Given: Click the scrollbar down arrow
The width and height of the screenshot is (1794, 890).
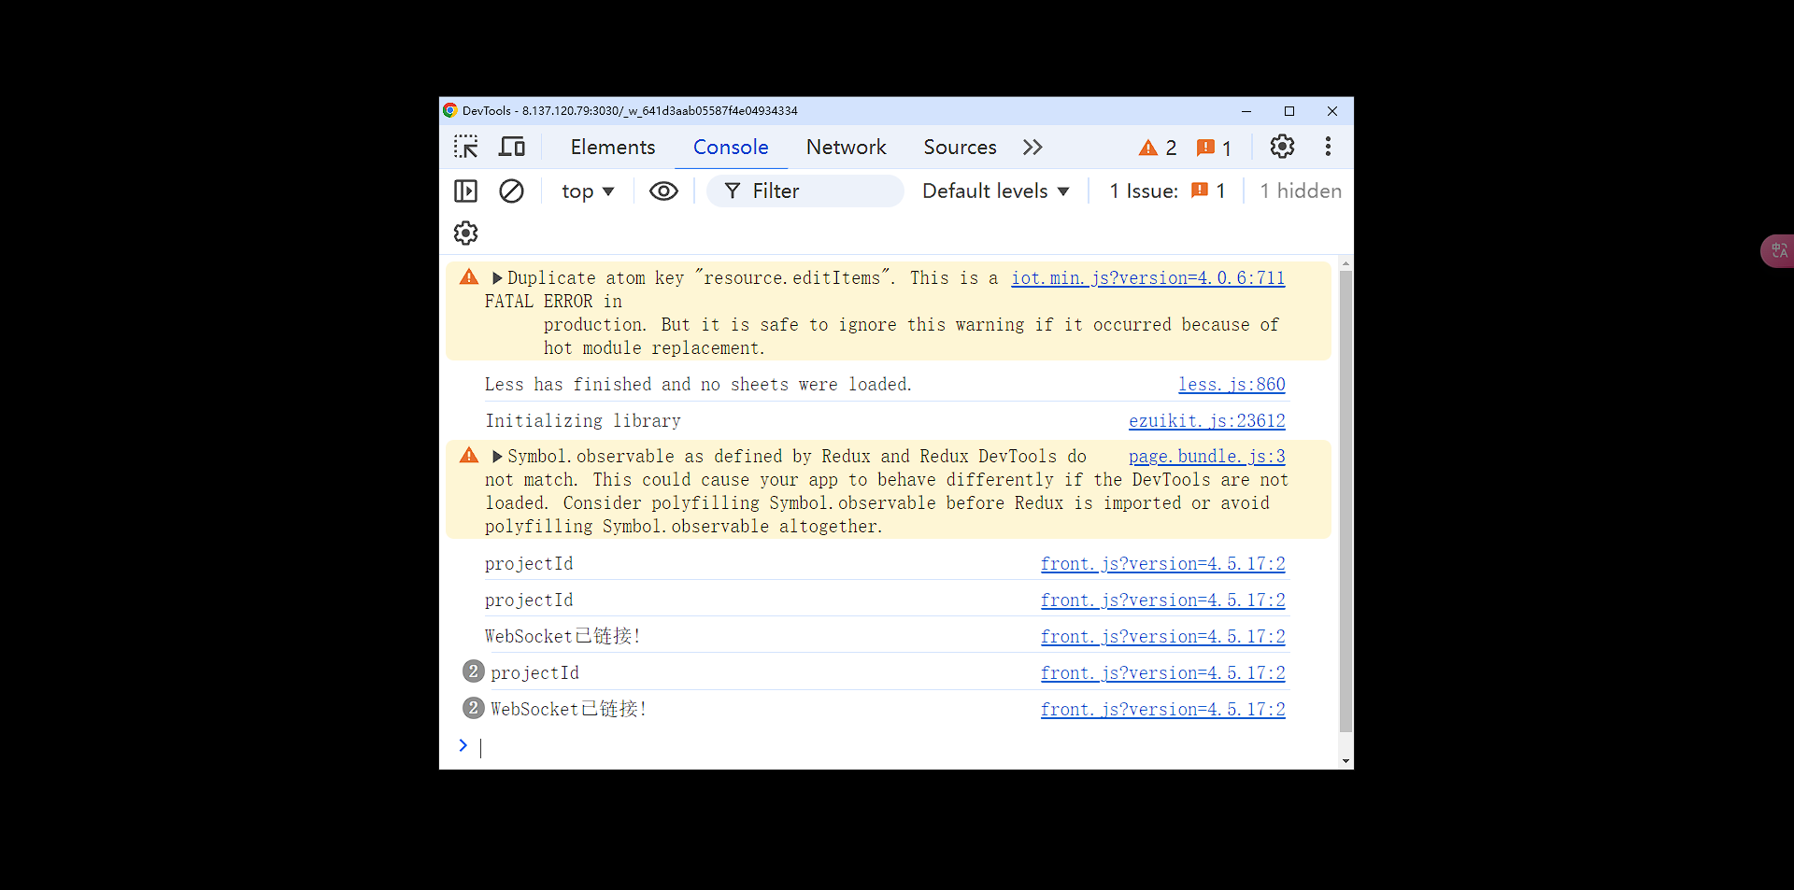Looking at the screenshot, I should pos(1345,761).
